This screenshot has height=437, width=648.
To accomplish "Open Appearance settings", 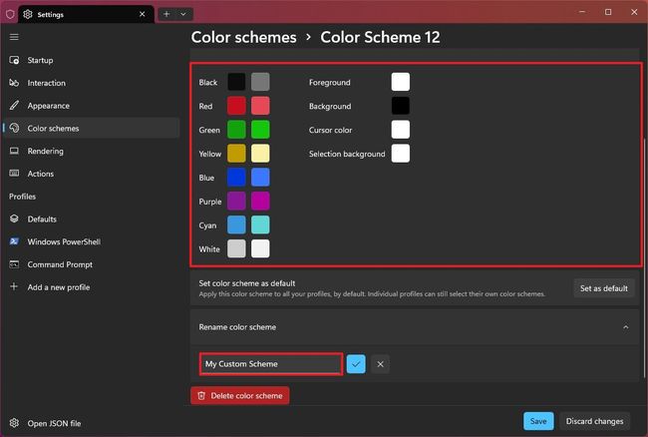I will click(x=91, y=106).
